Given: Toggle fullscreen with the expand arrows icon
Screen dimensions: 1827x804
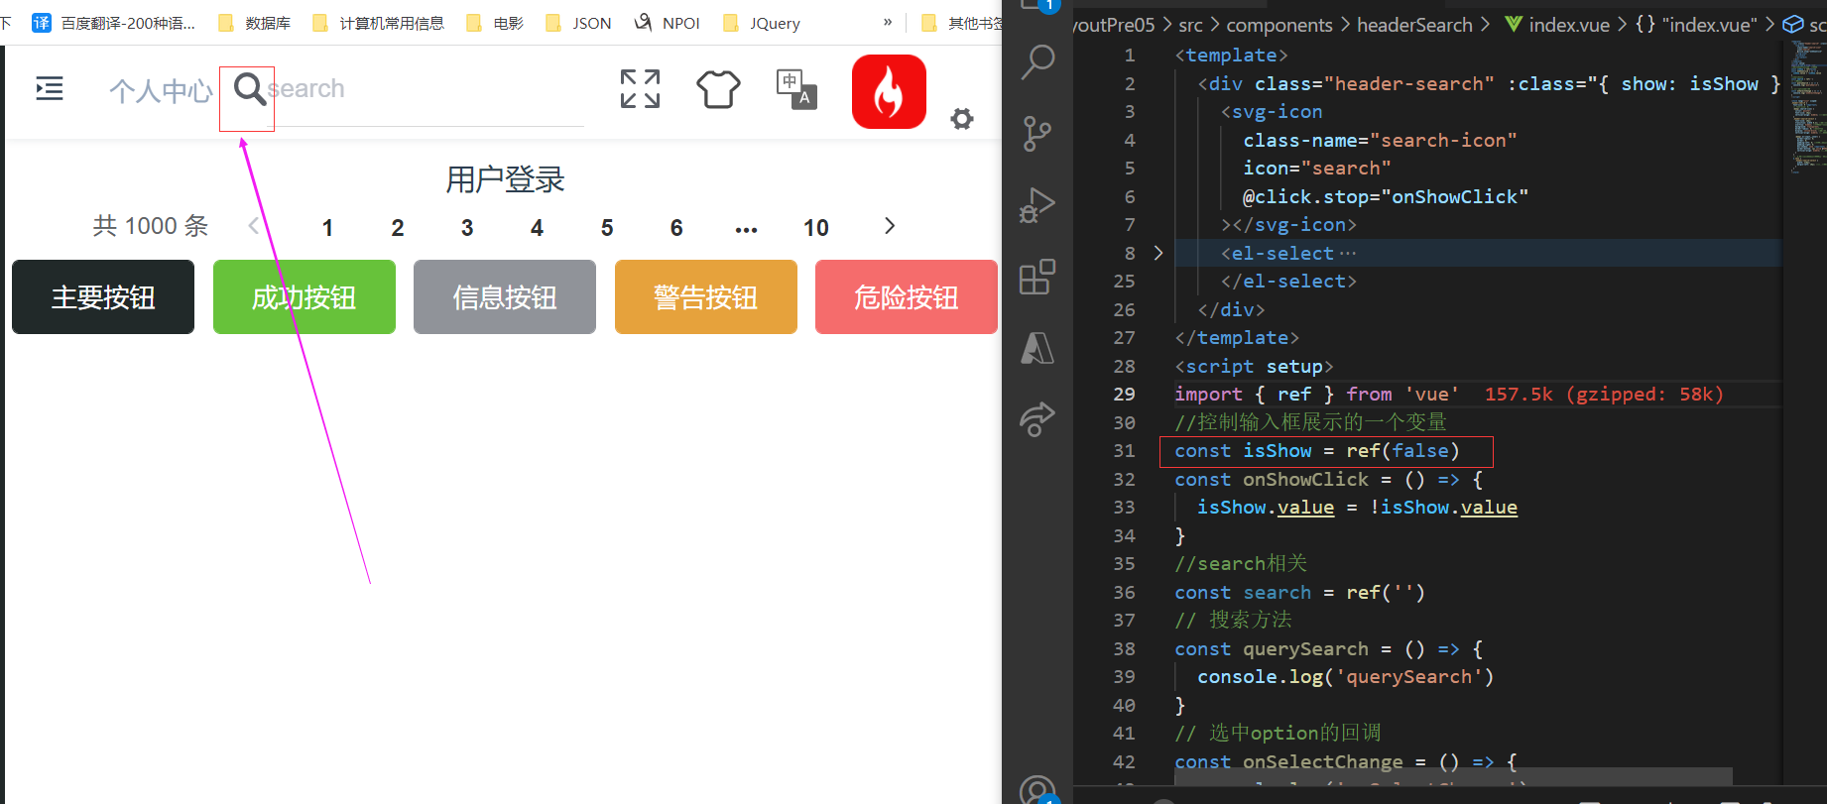Looking at the screenshot, I should pos(640,89).
